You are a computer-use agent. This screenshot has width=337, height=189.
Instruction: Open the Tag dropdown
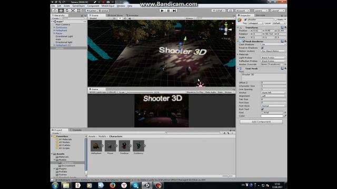click(x=255, y=23)
